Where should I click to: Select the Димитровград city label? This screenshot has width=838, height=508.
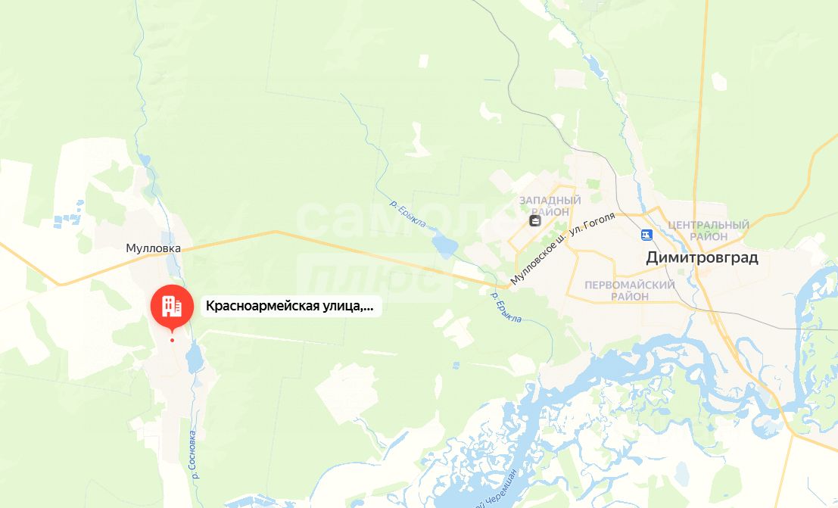[x=702, y=257]
